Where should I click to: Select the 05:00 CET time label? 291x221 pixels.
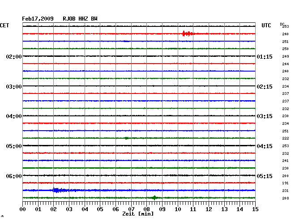click(14, 146)
